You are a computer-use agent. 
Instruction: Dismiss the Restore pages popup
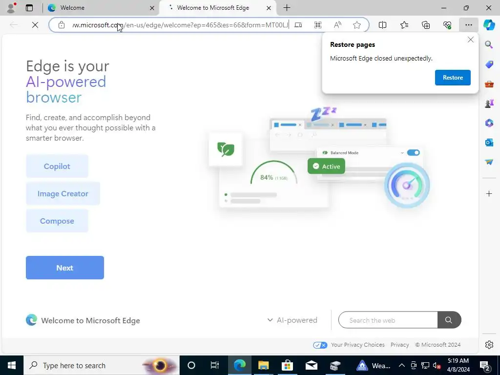click(x=470, y=40)
